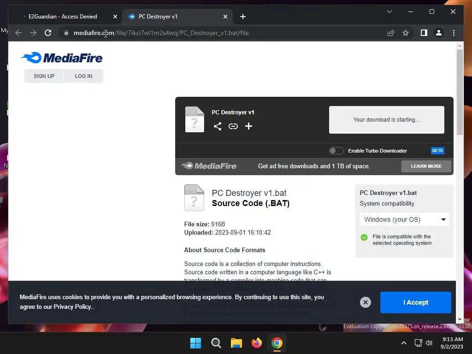Select the PC Destroyer v1 tab

point(177,17)
